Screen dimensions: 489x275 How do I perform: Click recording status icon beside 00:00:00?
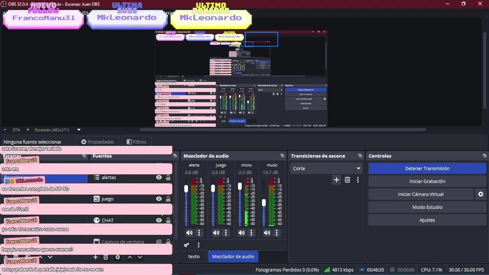(392, 270)
